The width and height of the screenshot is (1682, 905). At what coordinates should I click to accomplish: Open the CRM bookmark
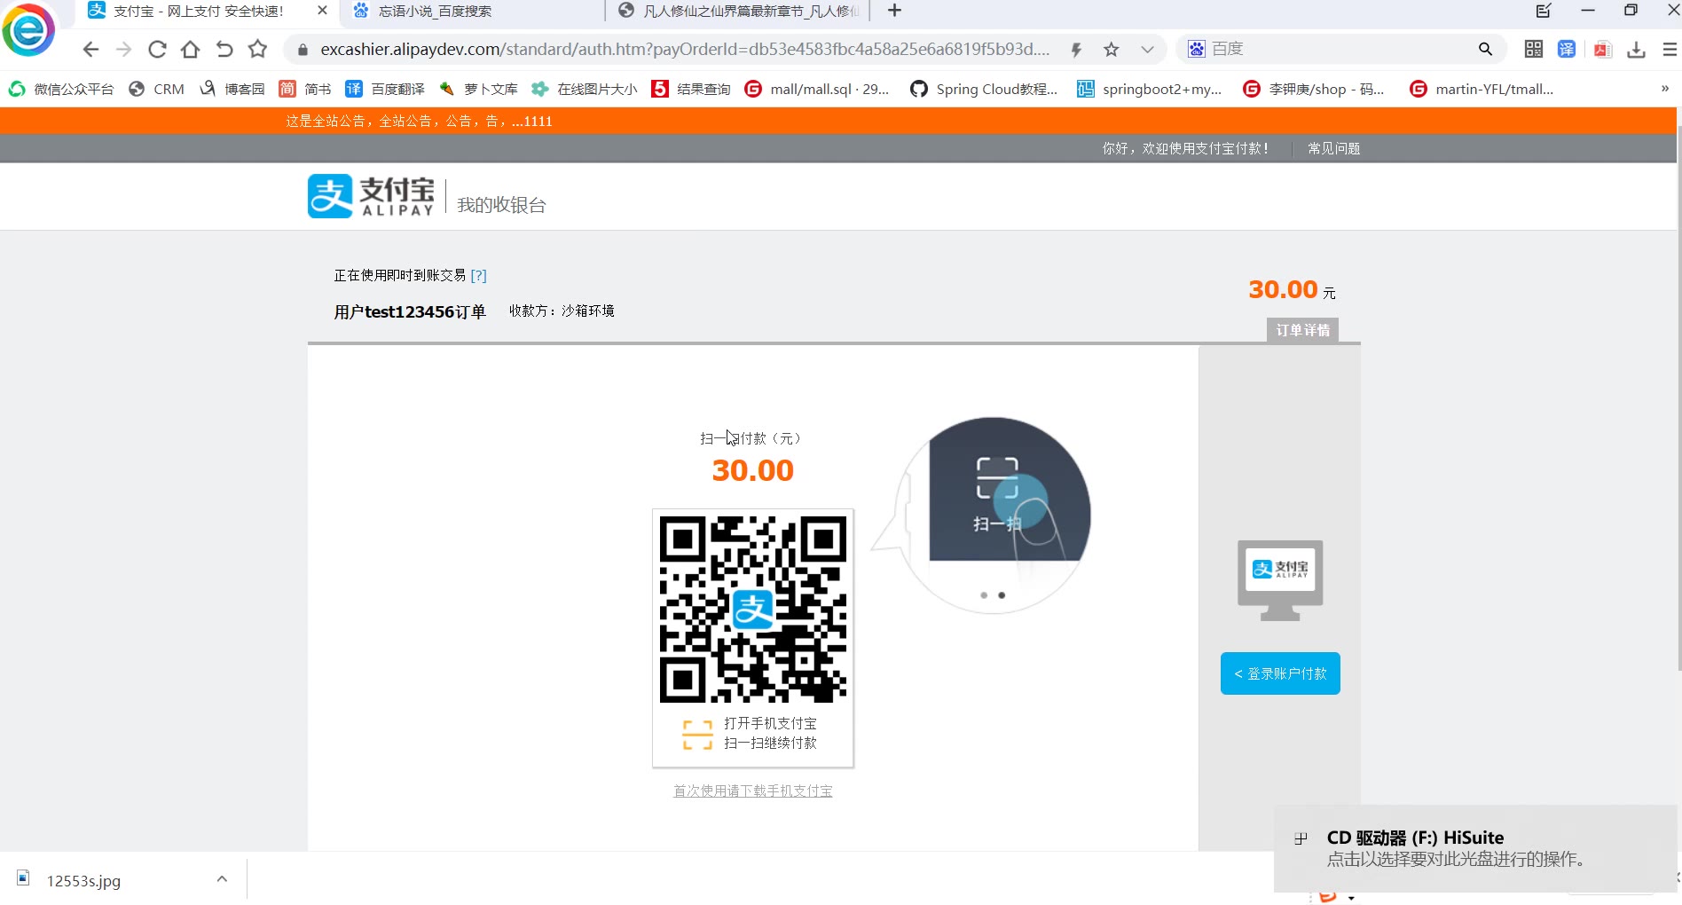tap(157, 89)
